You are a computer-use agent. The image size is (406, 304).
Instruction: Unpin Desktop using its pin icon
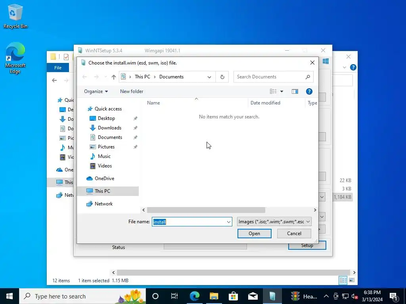tap(135, 118)
